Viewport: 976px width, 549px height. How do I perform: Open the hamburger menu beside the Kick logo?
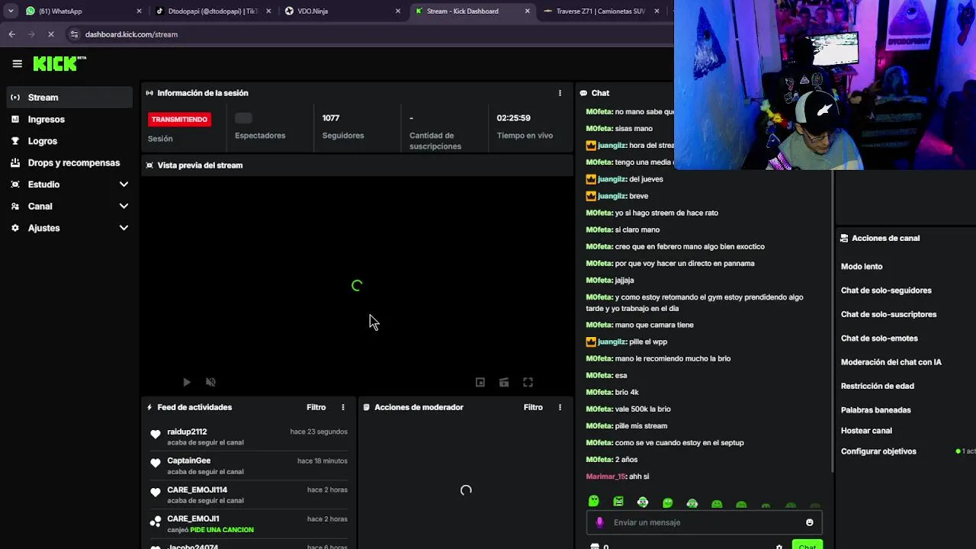(17, 64)
